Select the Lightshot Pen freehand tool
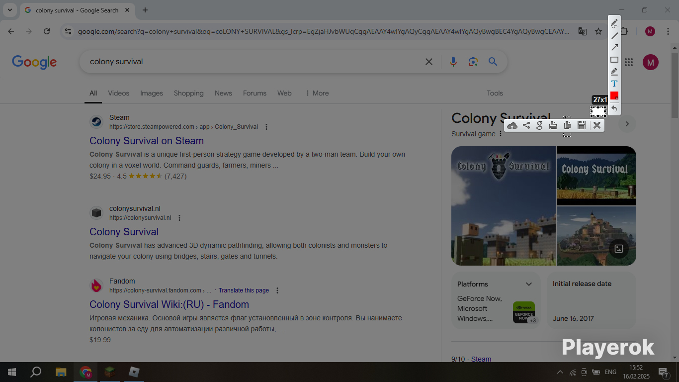The image size is (679, 382). (614, 23)
